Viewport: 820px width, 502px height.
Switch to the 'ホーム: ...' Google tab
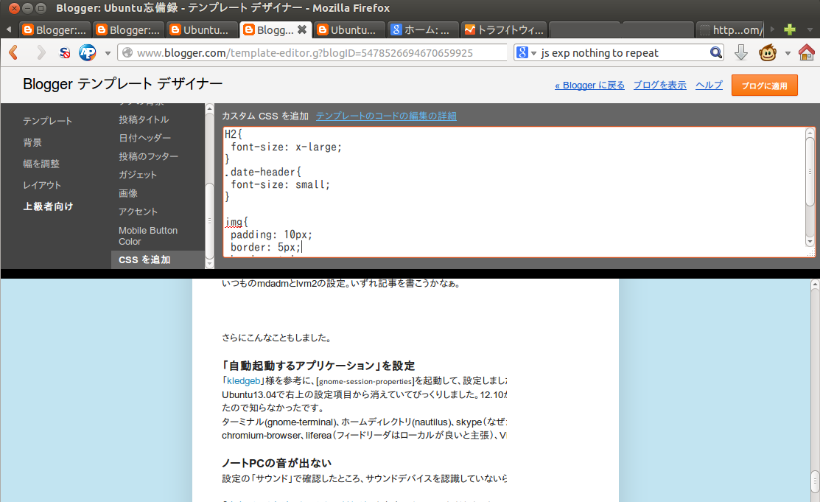[423, 29]
